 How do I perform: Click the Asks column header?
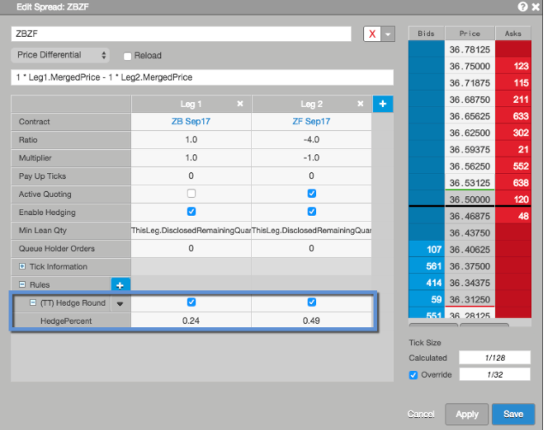tap(513, 33)
